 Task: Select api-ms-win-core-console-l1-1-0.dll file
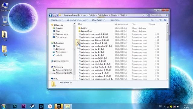coord(94,34)
